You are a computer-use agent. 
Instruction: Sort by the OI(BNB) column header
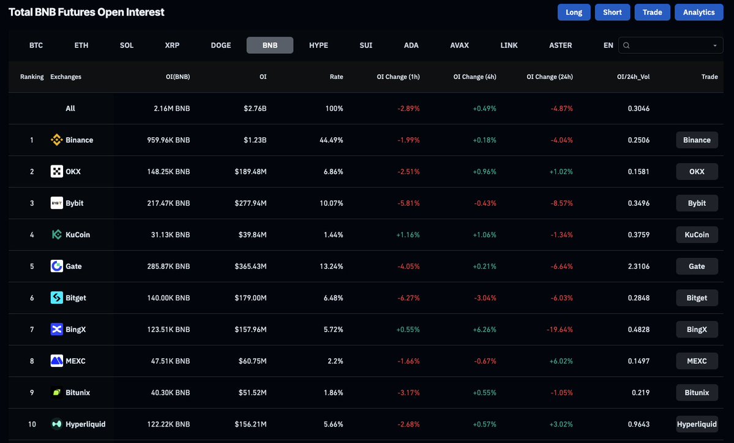tap(178, 77)
